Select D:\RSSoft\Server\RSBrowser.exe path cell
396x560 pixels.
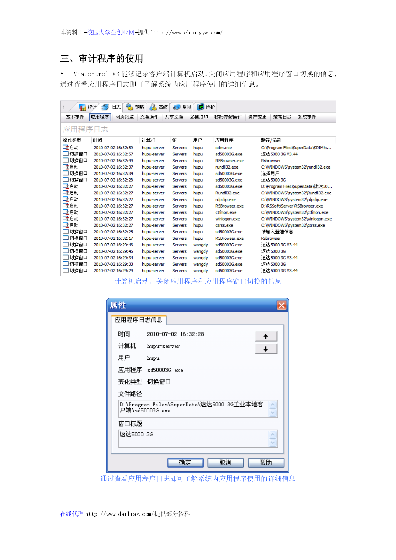[x=292, y=206]
